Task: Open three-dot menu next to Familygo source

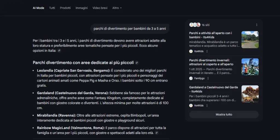Action: pyautogui.click(x=208, y=78)
